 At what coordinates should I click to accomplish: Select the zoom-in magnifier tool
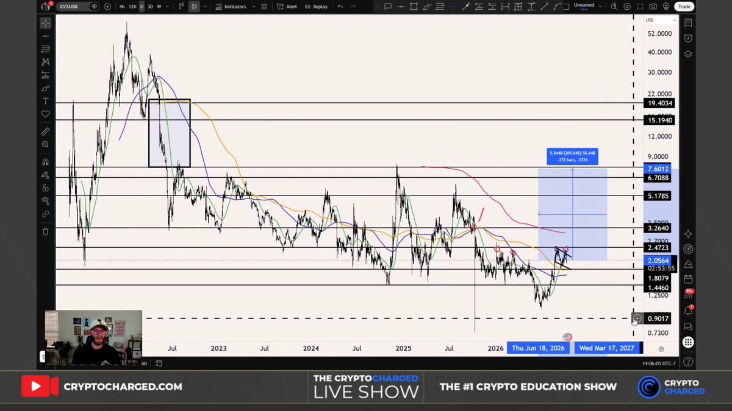46,145
